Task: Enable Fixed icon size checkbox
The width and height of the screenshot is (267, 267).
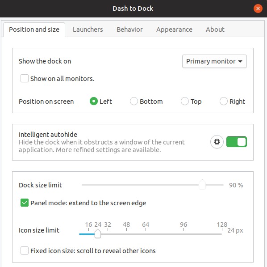Action: click(x=25, y=250)
